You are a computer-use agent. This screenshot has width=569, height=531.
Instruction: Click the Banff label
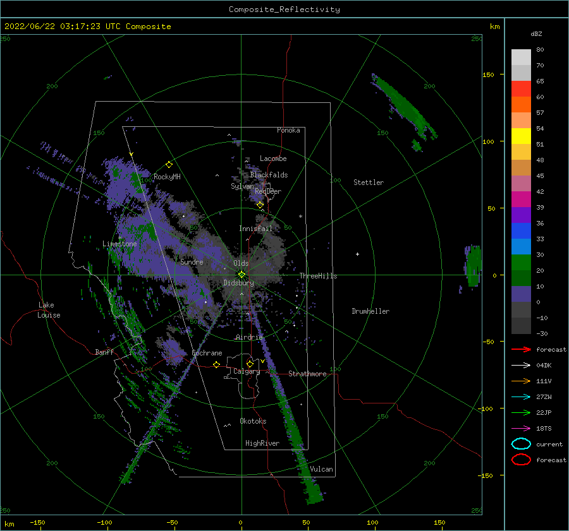point(104,352)
